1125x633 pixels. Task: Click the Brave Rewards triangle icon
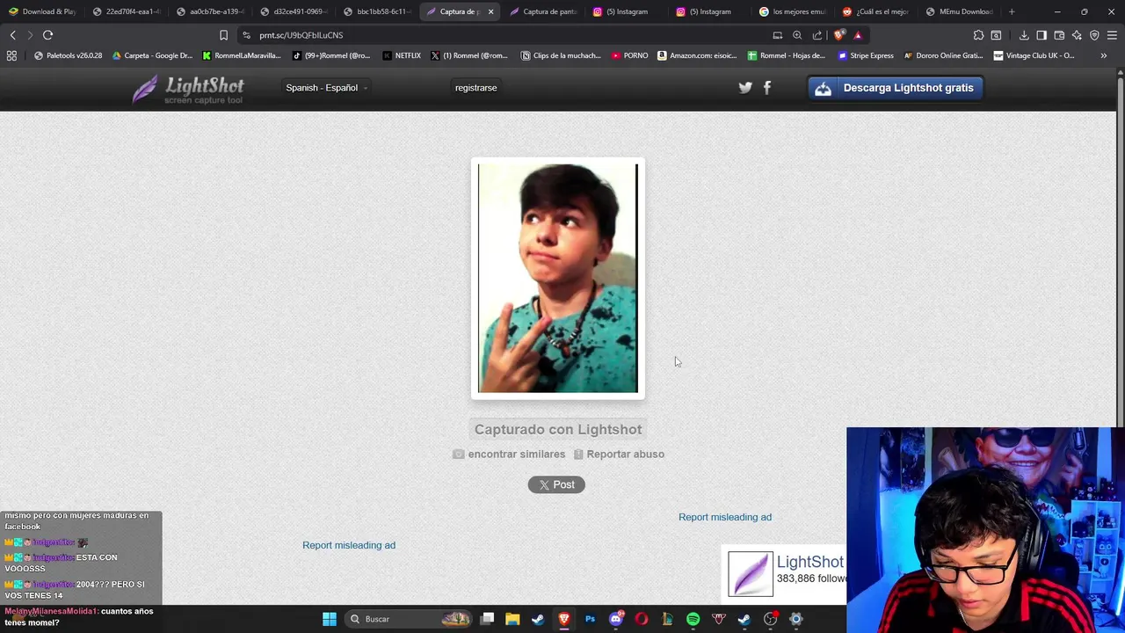pos(858,35)
